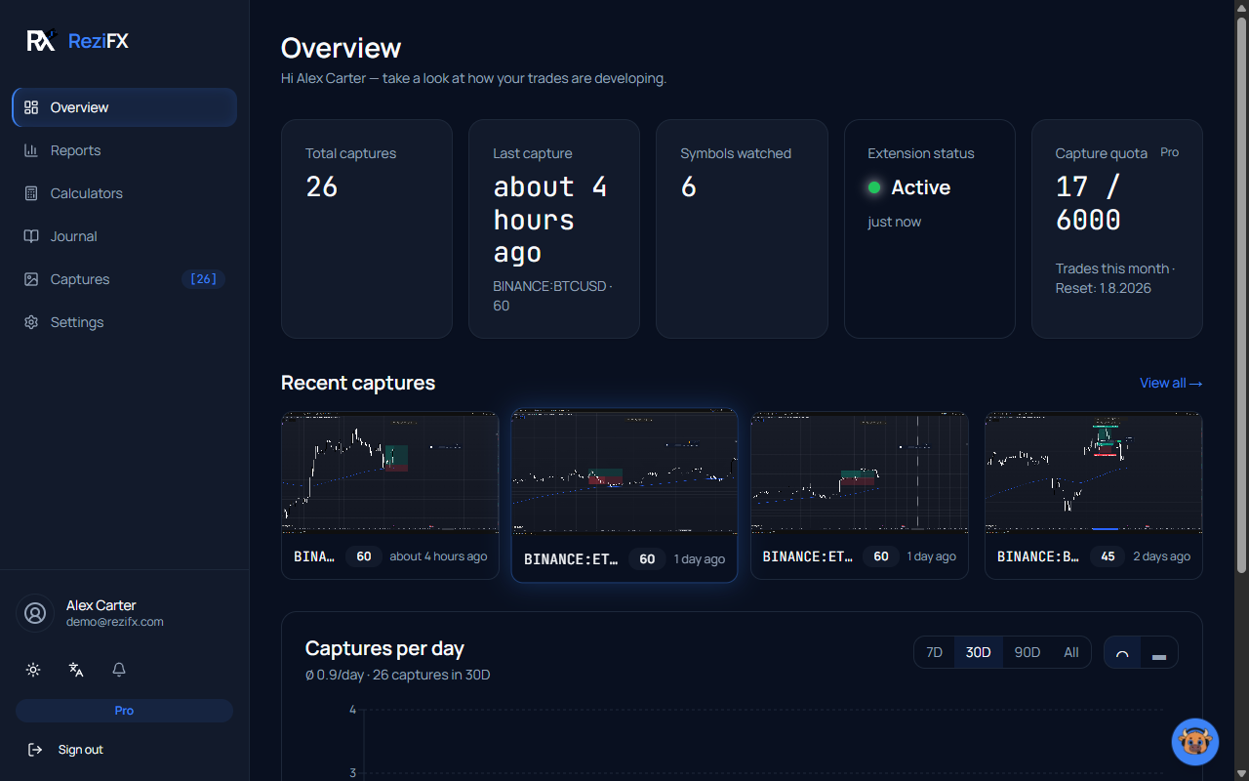Open the highlighted BINANCE:ET 1 day ago thumbnail
The image size is (1249, 781).
coord(624,473)
